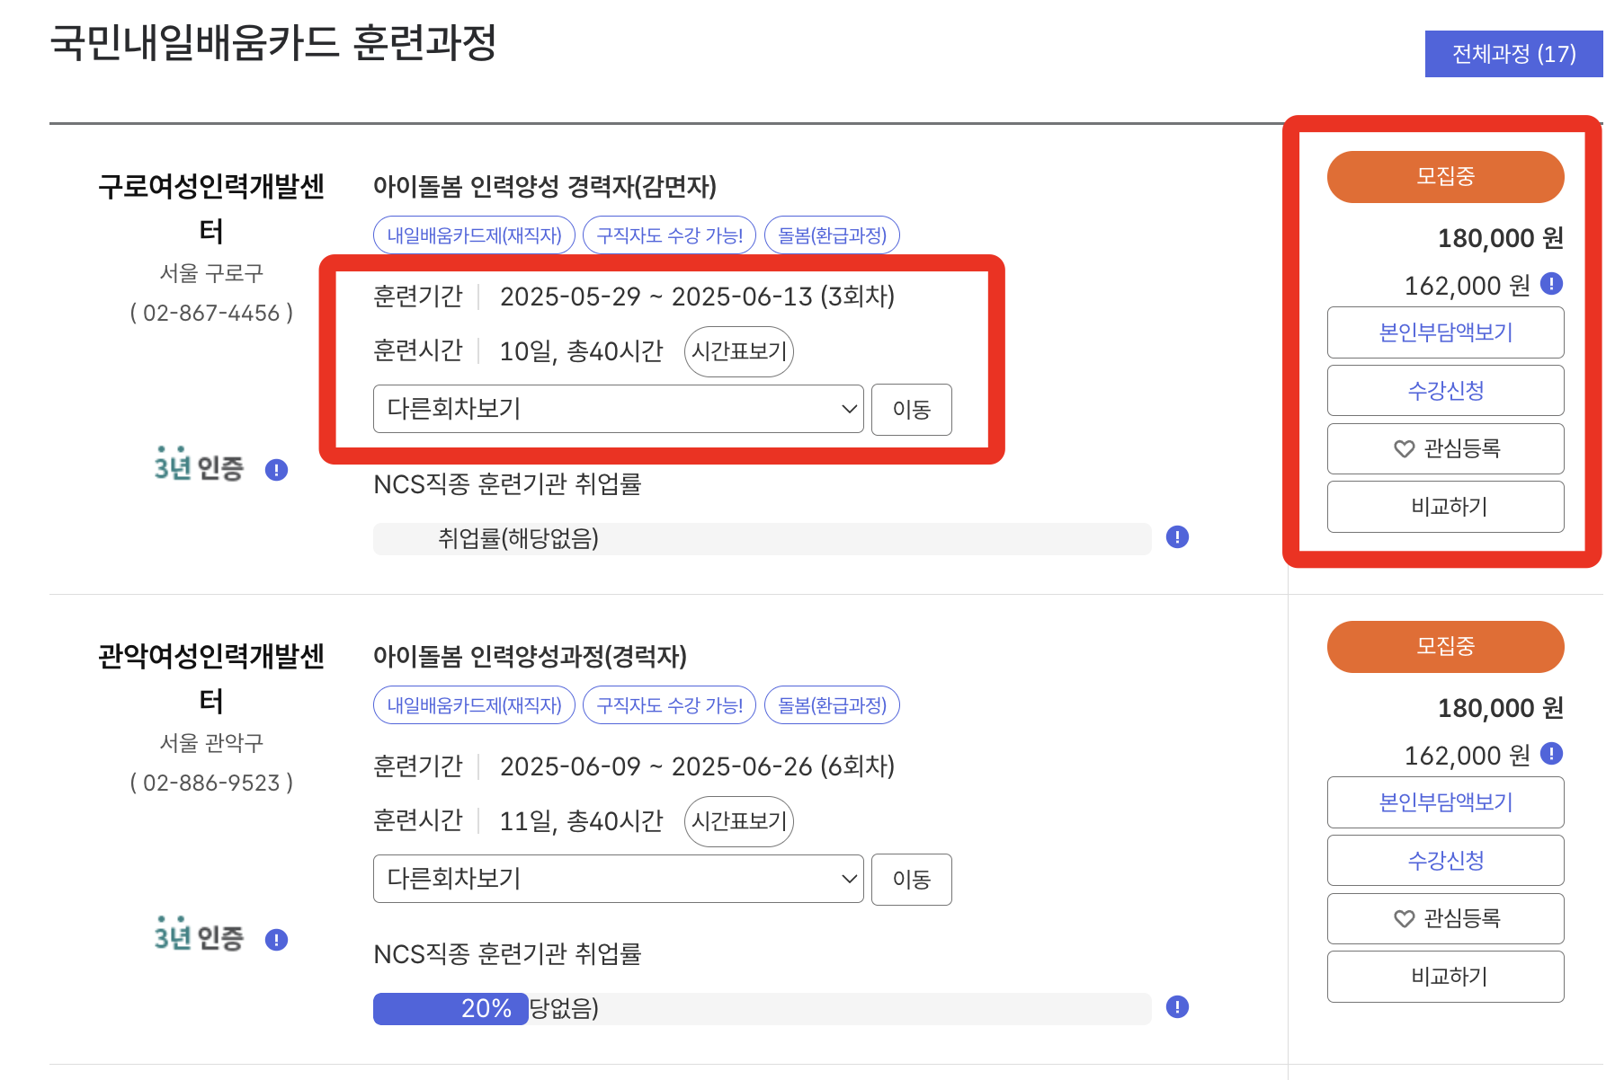Click 수강신청 for the first course
1615x1080 pixels.
pos(1445,390)
